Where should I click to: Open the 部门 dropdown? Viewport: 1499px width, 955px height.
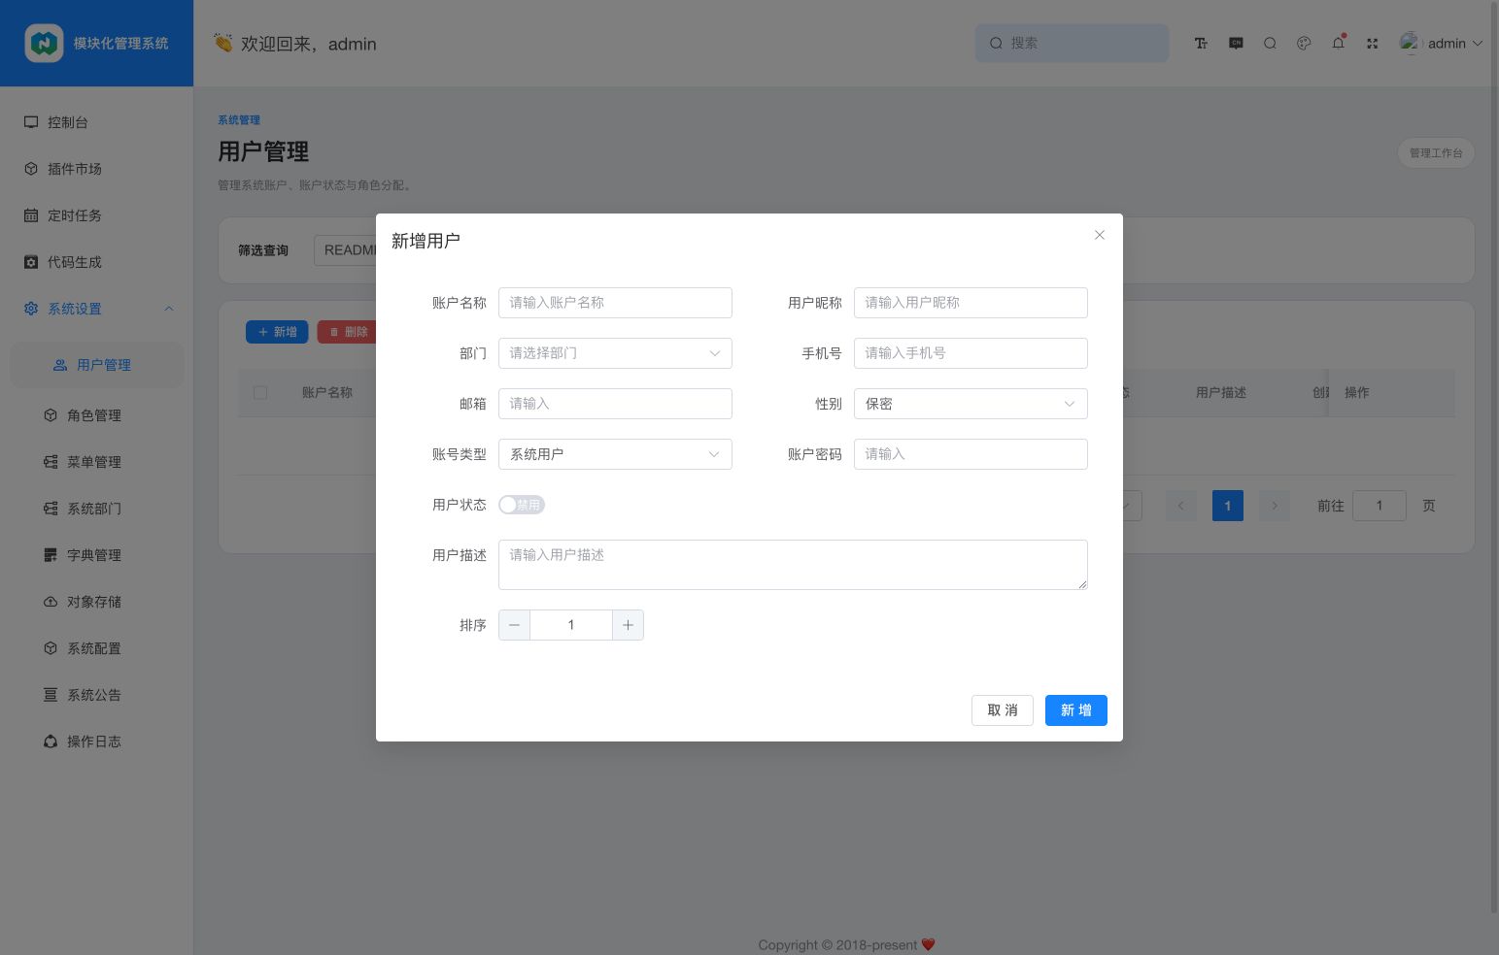pos(615,353)
